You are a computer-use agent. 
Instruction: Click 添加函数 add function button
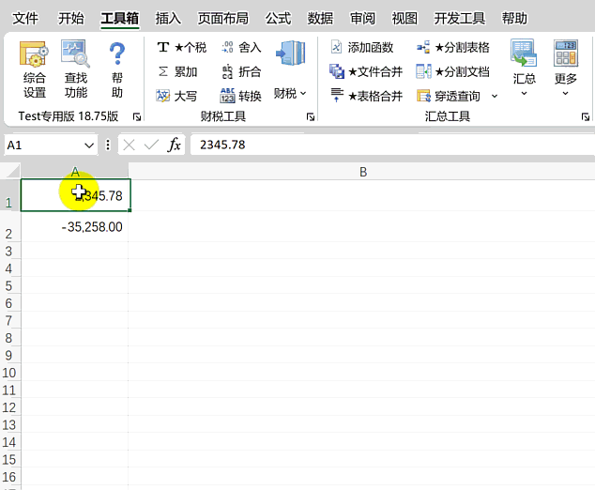pos(362,47)
